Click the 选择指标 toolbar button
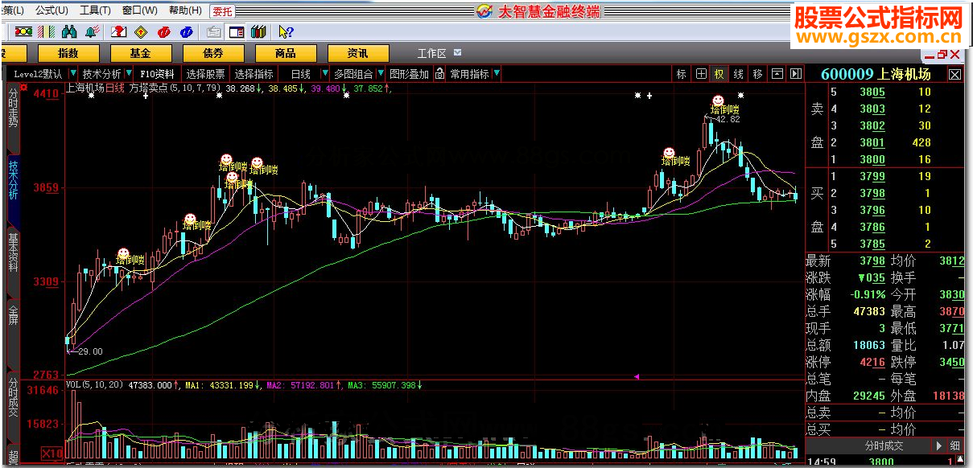 (x=254, y=74)
